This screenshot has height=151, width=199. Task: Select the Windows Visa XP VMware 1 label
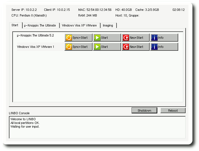tap(35, 47)
